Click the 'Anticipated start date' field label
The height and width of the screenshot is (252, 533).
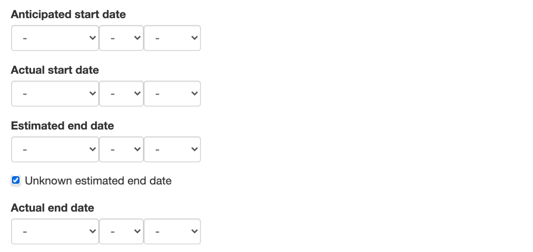68,14
